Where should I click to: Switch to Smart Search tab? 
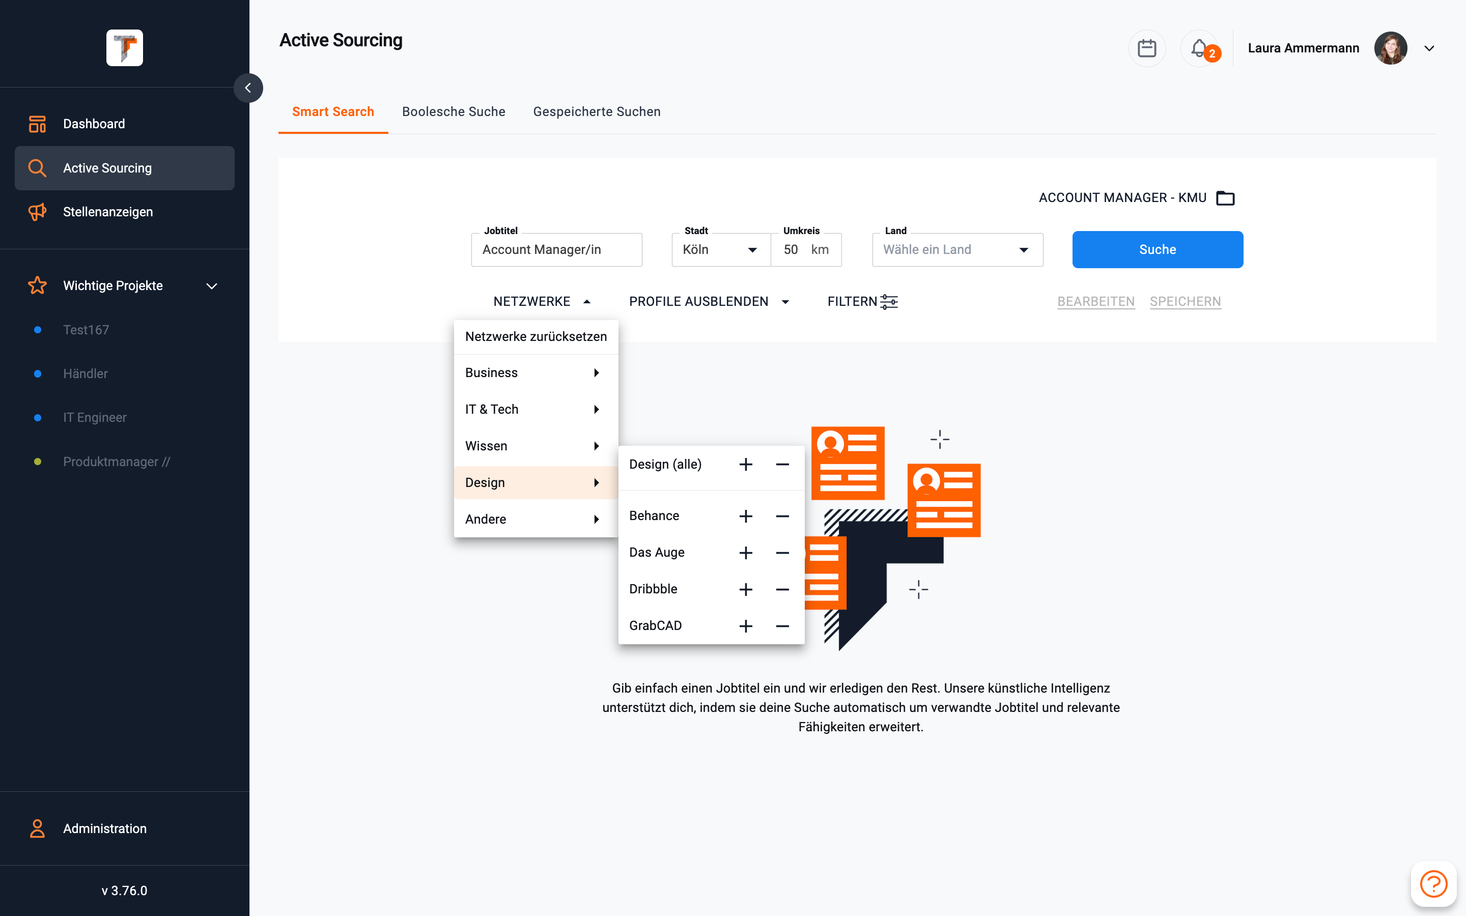333,111
